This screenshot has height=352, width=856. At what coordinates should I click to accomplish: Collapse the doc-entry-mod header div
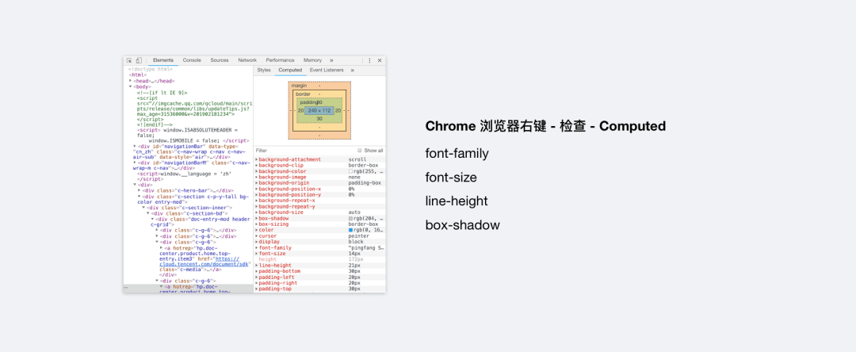[152, 219]
